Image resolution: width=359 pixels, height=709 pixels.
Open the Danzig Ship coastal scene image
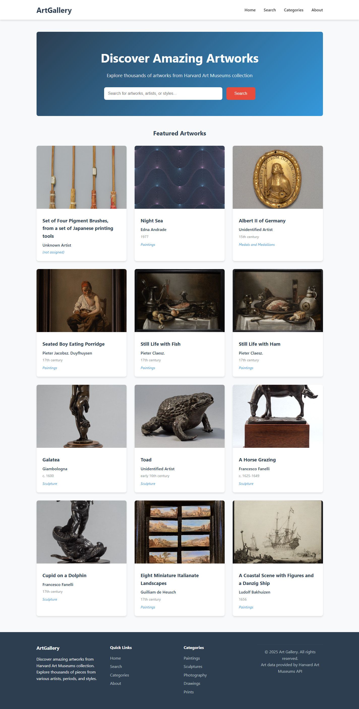[278, 532]
